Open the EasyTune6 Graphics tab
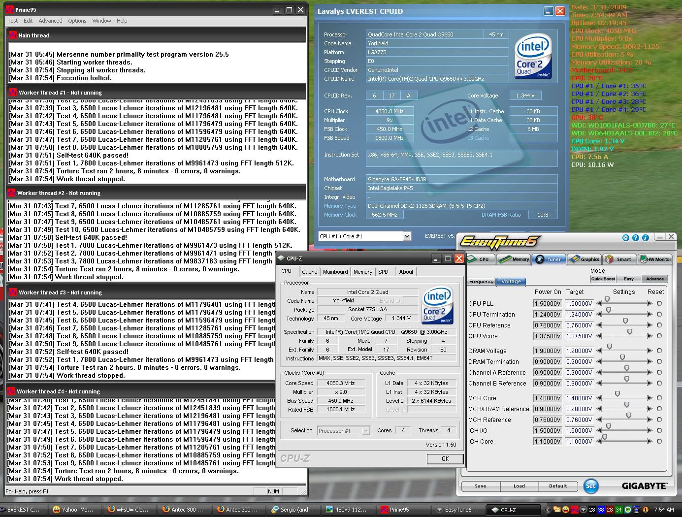The width and height of the screenshot is (682, 517). [x=584, y=259]
